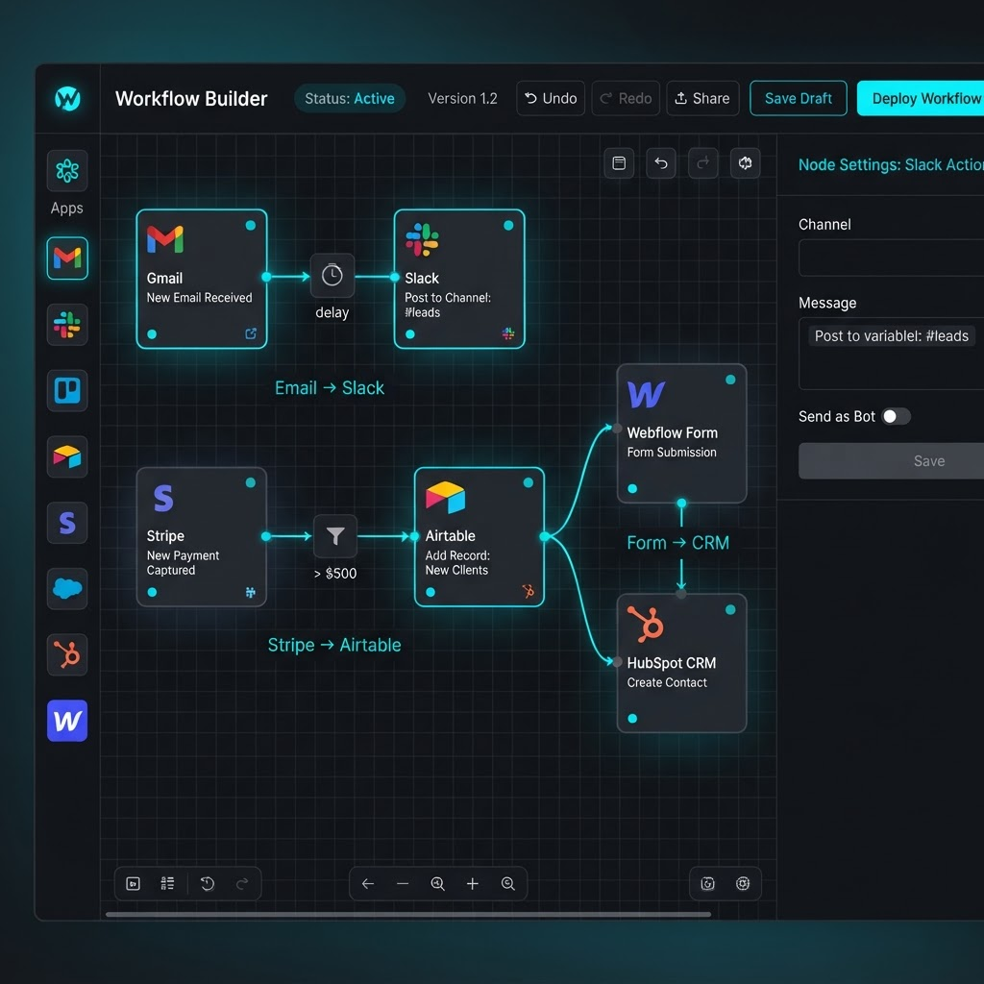Click the Status: Active badge
The width and height of the screenshot is (984, 984).
350,99
